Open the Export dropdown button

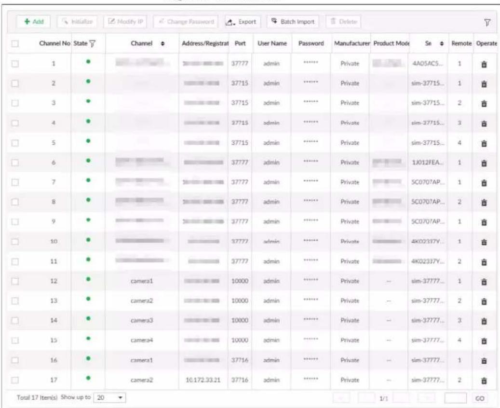[x=243, y=22]
